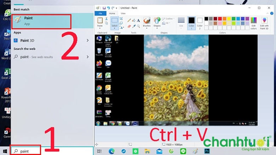
Task: Pick the red palette swatch
Action: tap(220, 19)
